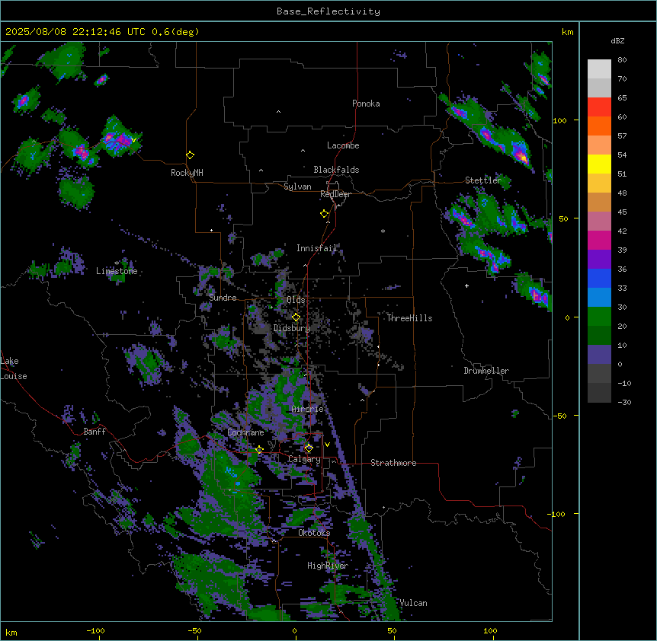Click the Lake Louise map label
This screenshot has width=657, height=641.
click(14, 368)
